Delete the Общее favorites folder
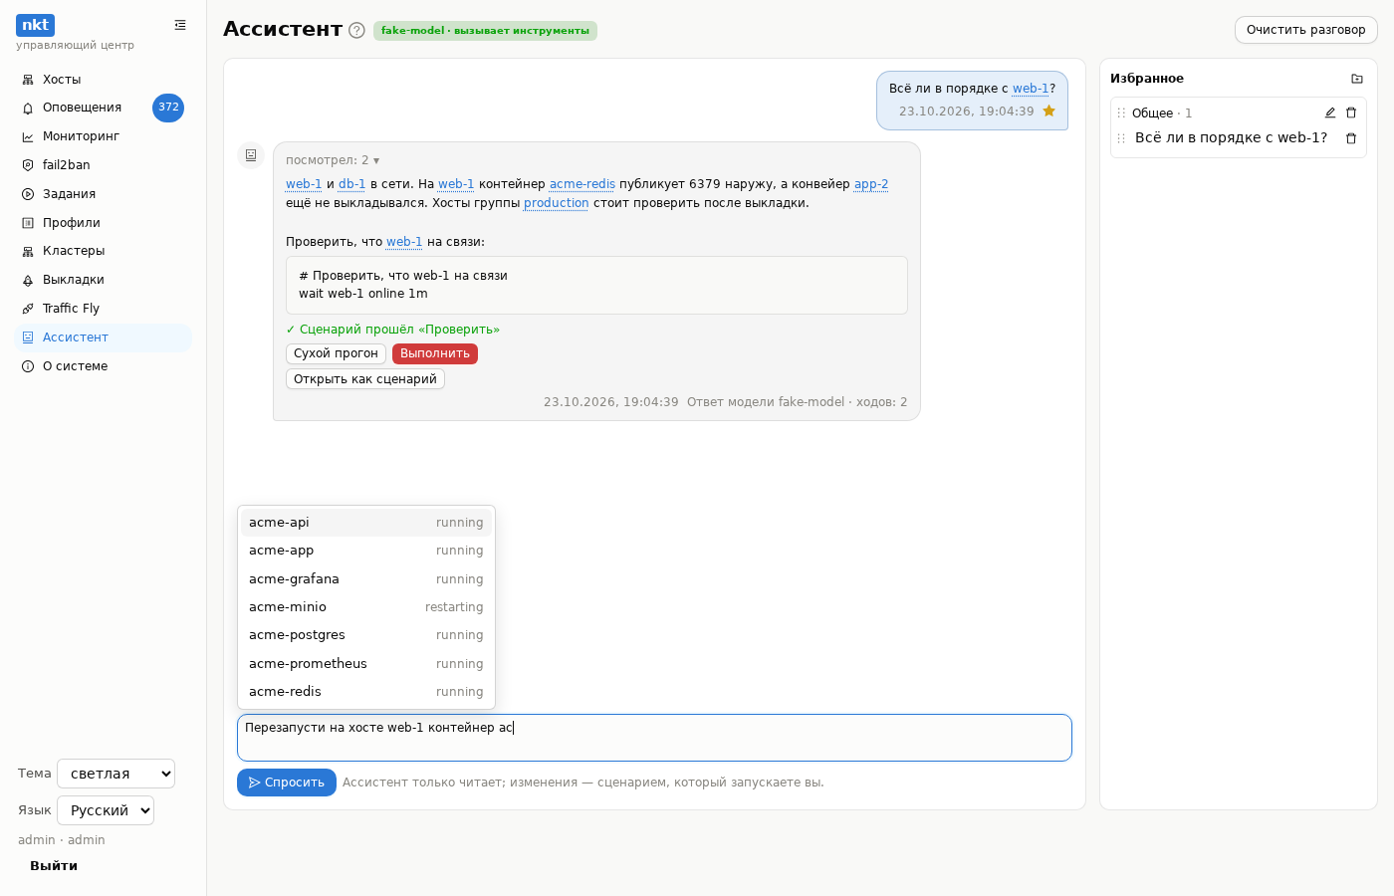This screenshot has width=1394, height=896. 1351,112
